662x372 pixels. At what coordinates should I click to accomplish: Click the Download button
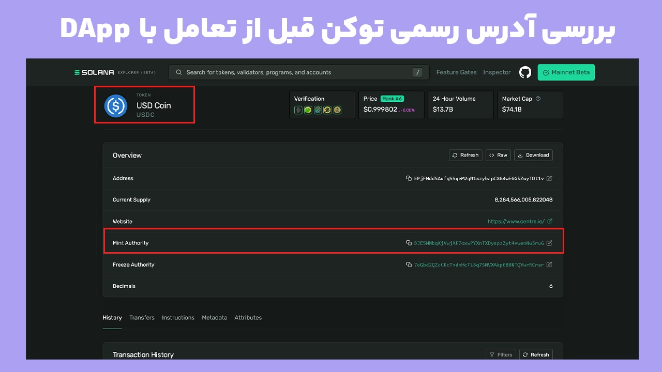[x=533, y=155]
